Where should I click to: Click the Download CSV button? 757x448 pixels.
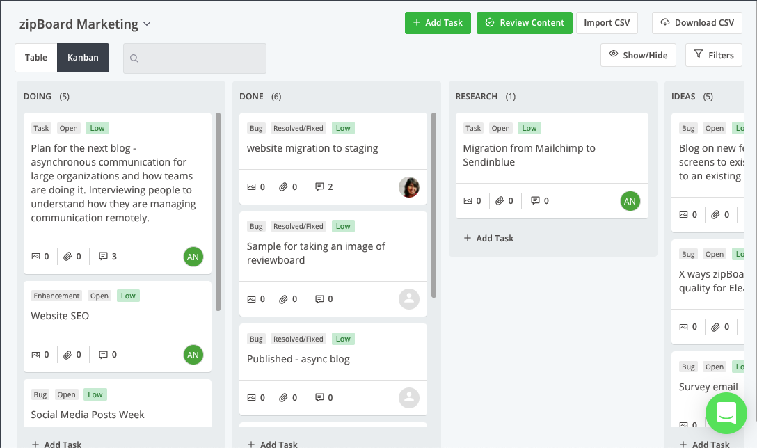tap(697, 23)
